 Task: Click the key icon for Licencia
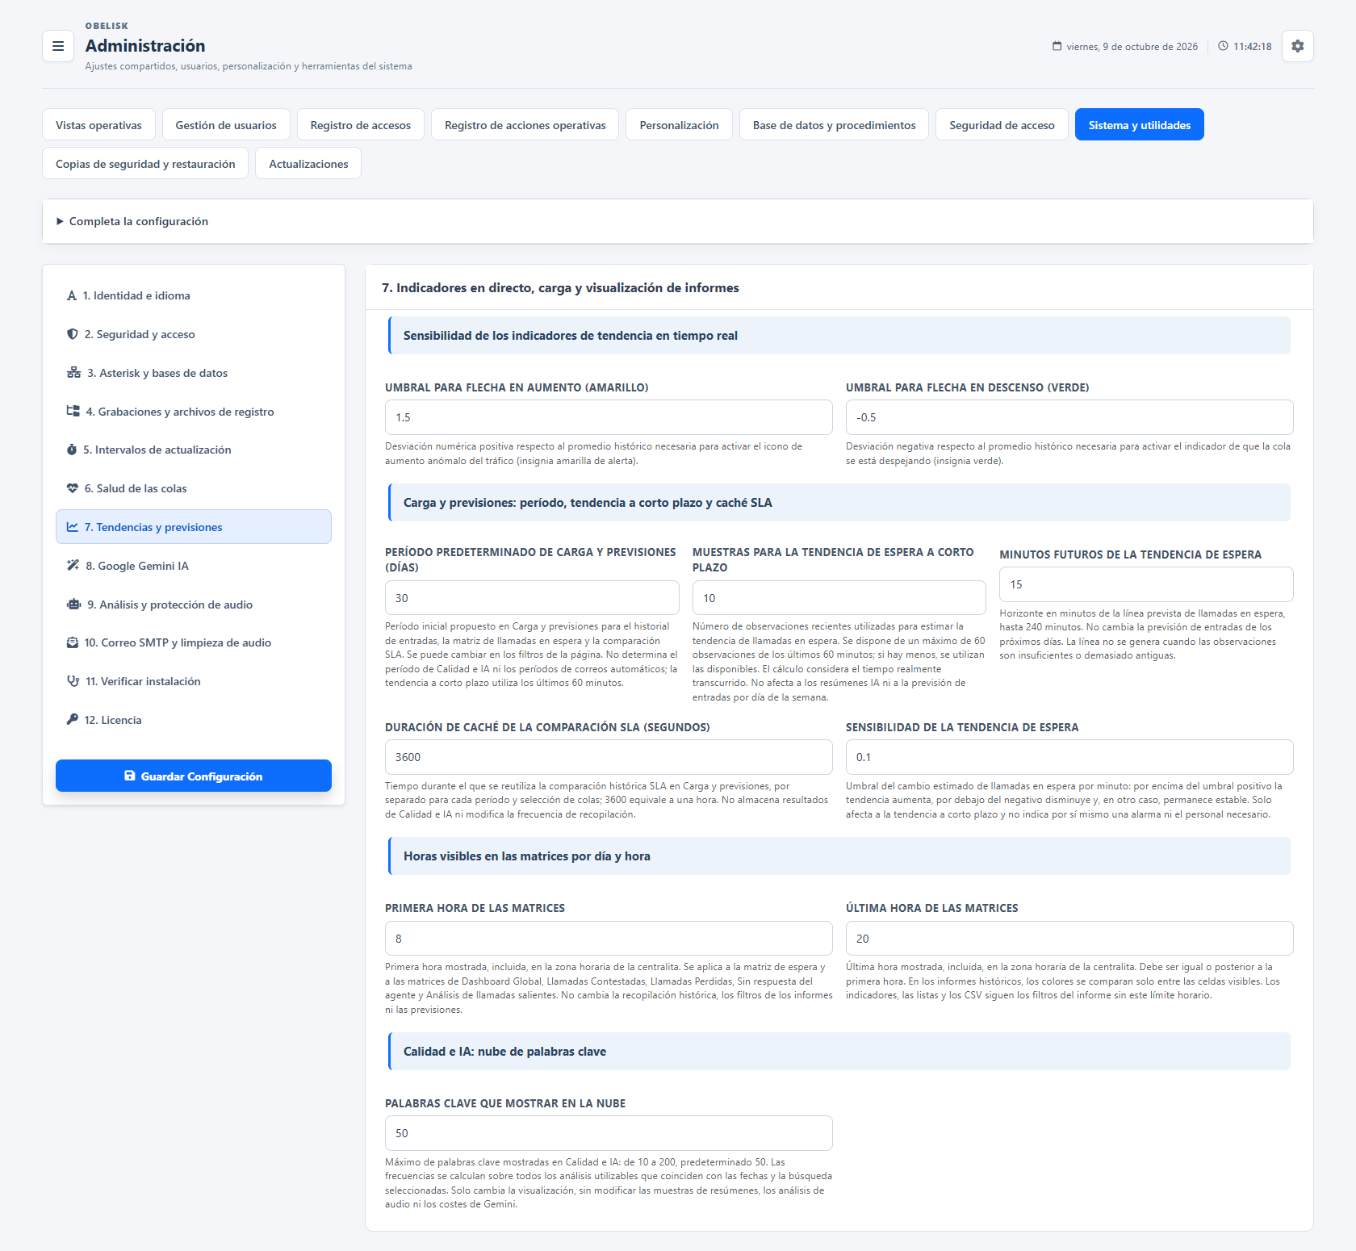pyautogui.click(x=73, y=720)
